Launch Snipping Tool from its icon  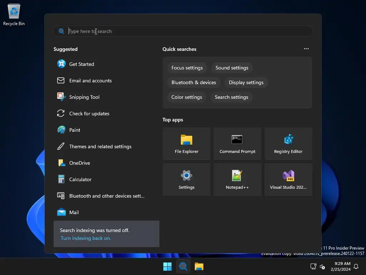[61, 97]
